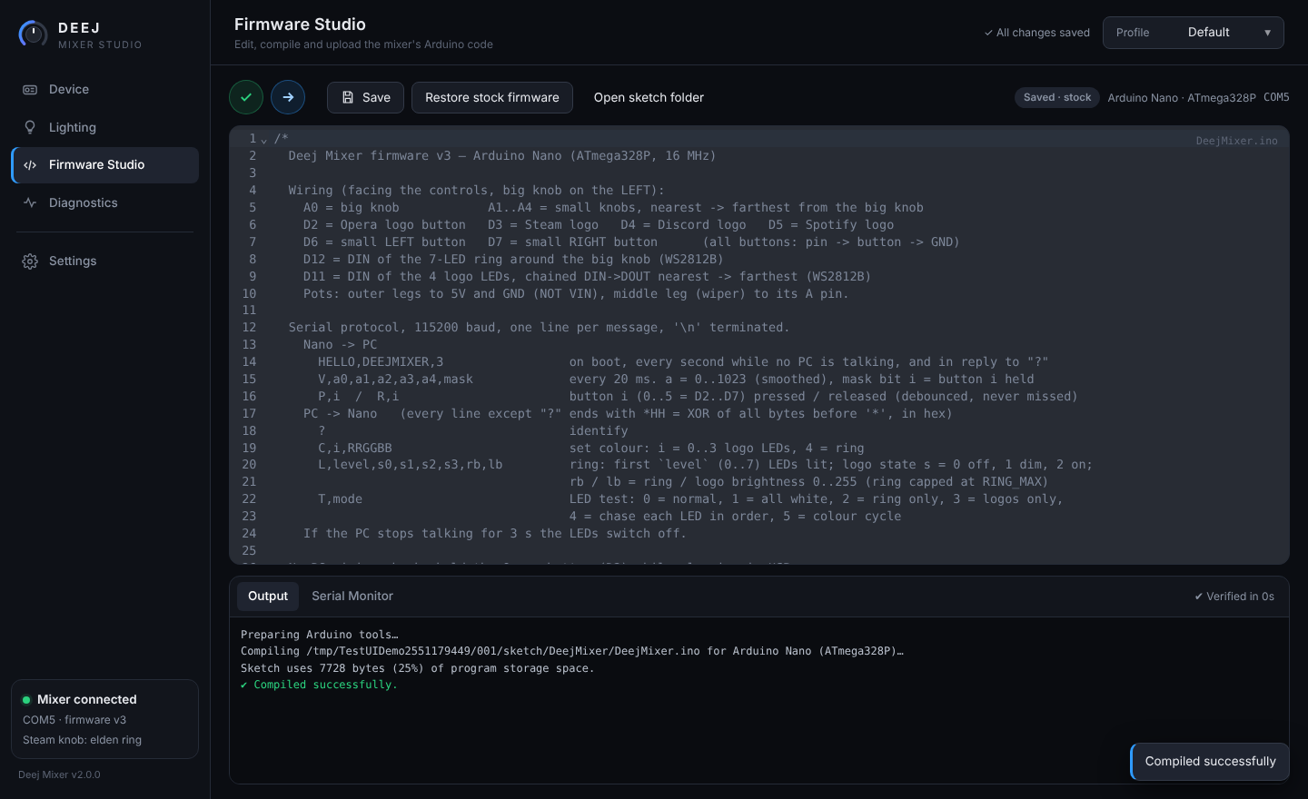Click the Settings page label
Screen dimensions: 1308x799
[73, 261]
